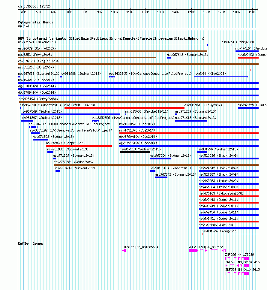This screenshot has height=290, width=267.
Task: Select the esv26079 (Conrad2009) brown bar
Action: click(112, 51)
